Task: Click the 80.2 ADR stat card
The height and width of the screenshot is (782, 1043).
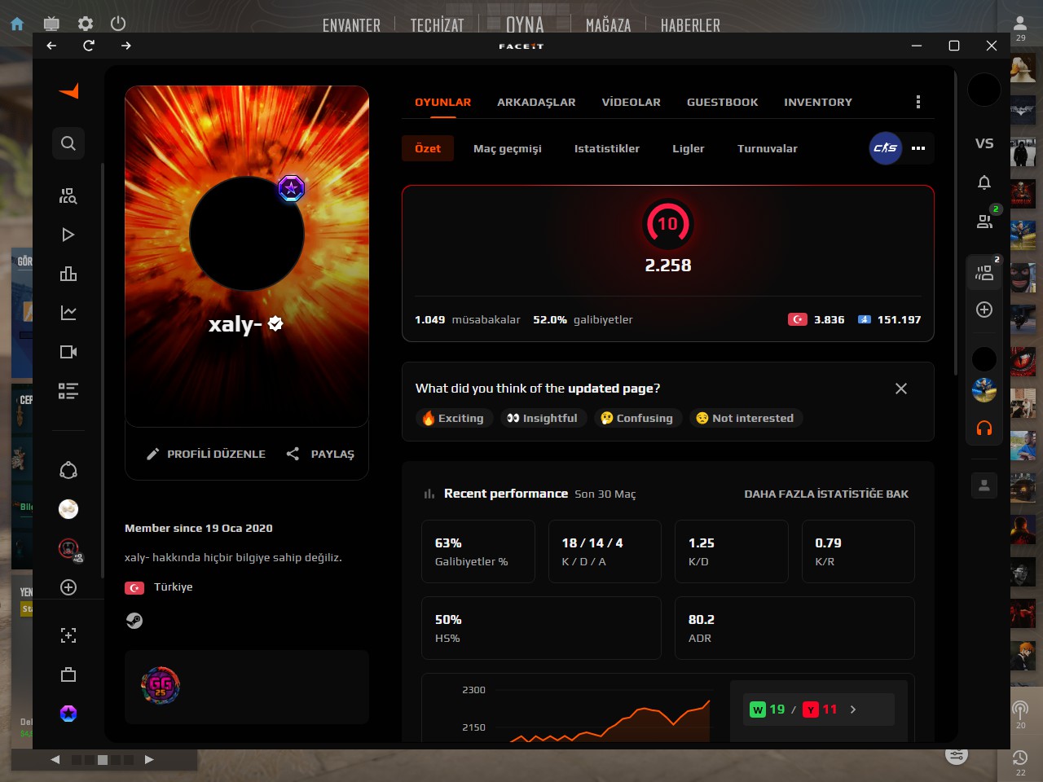Action: pos(794,628)
